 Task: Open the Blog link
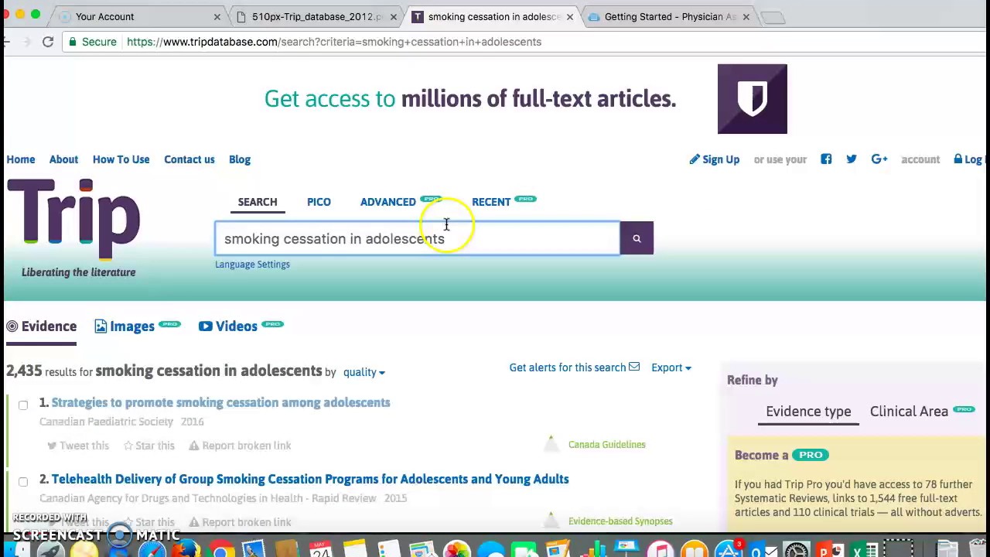tap(240, 159)
